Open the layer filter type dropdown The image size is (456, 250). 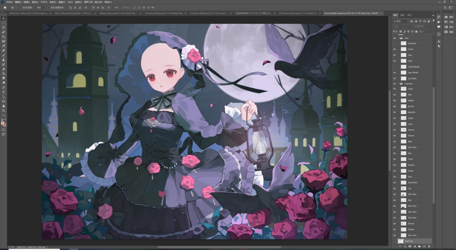[400, 21]
